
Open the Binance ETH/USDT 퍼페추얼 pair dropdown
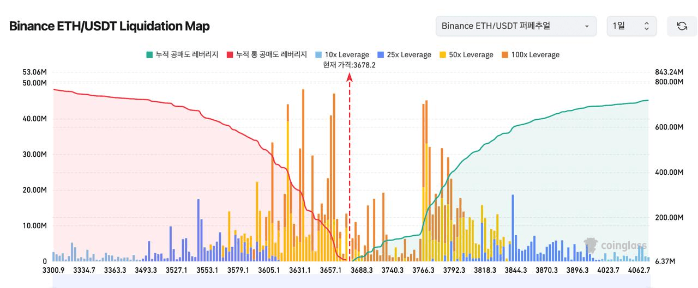[515, 26]
